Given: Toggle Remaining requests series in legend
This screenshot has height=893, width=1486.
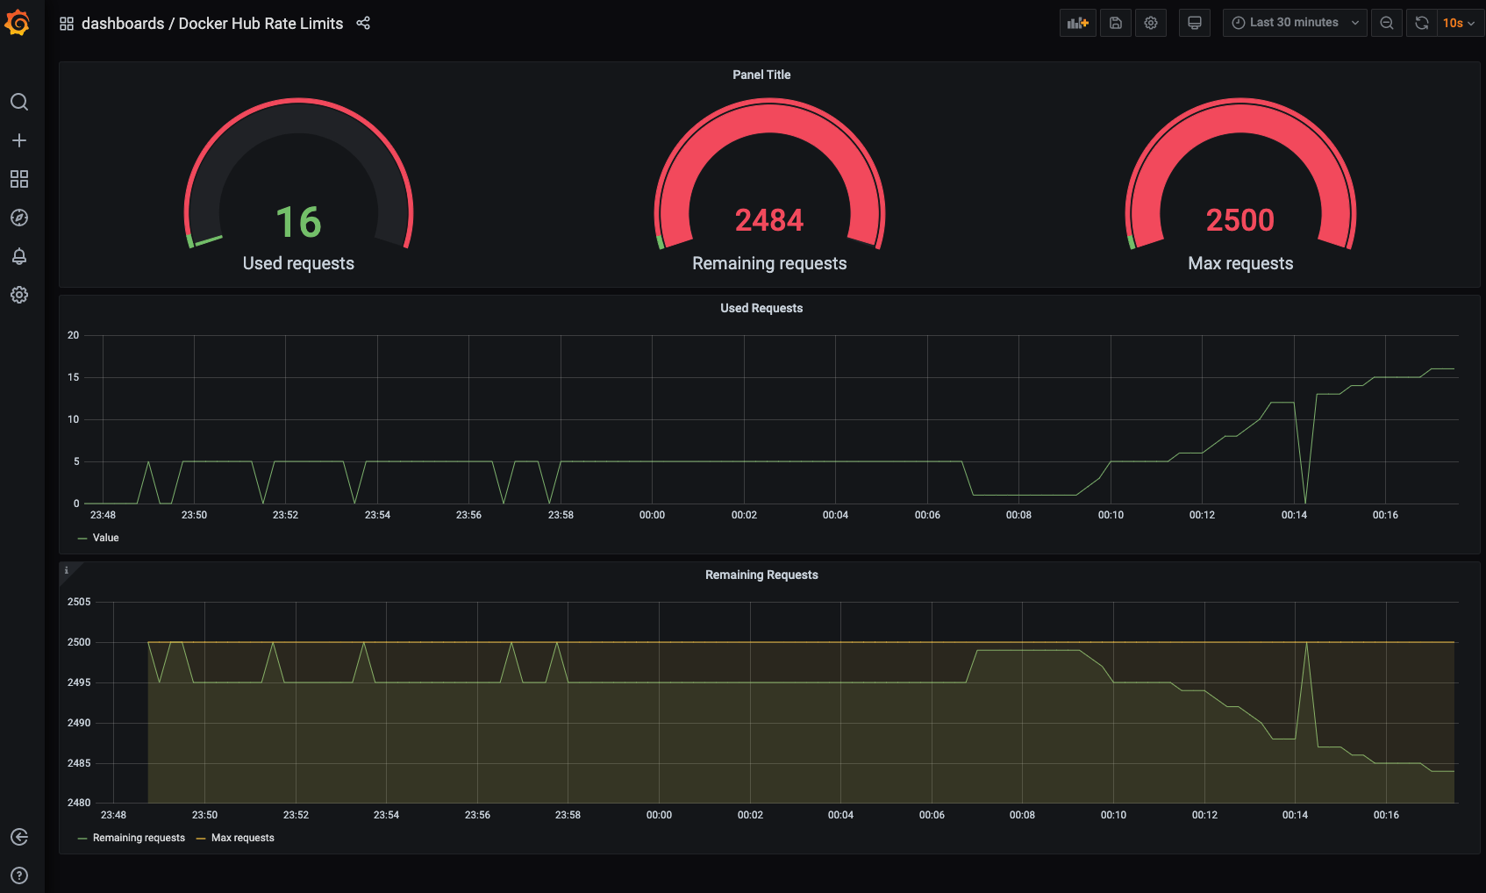Looking at the screenshot, I should [x=139, y=838].
